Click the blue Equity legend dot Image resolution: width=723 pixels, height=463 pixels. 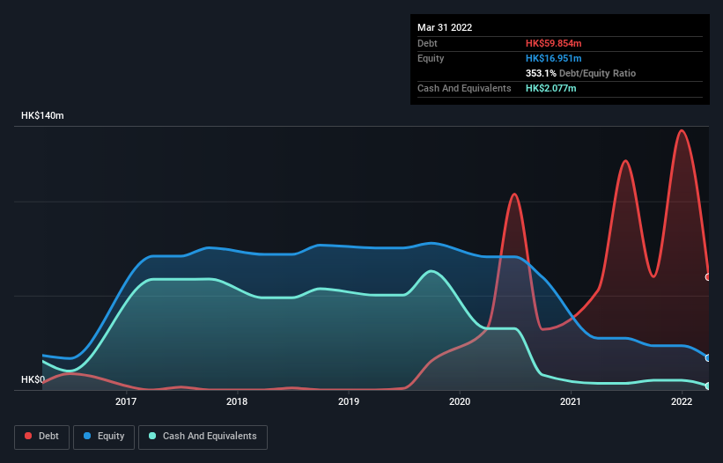(x=87, y=436)
